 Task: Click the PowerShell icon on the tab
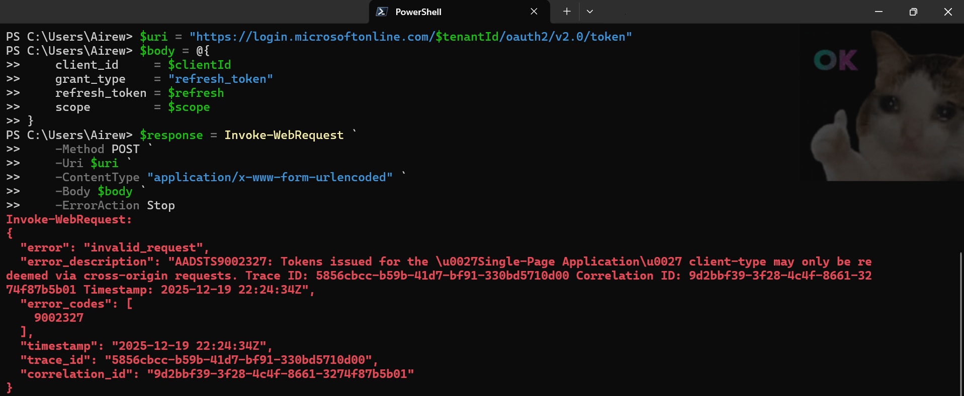click(382, 12)
